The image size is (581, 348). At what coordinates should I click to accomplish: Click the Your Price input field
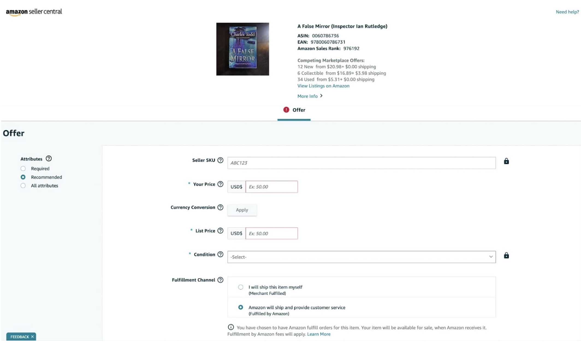[272, 186]
